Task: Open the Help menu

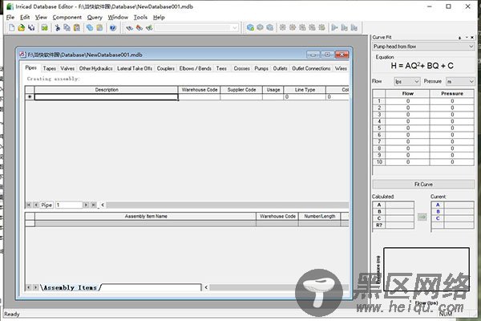Action: (x=159, y=18)
